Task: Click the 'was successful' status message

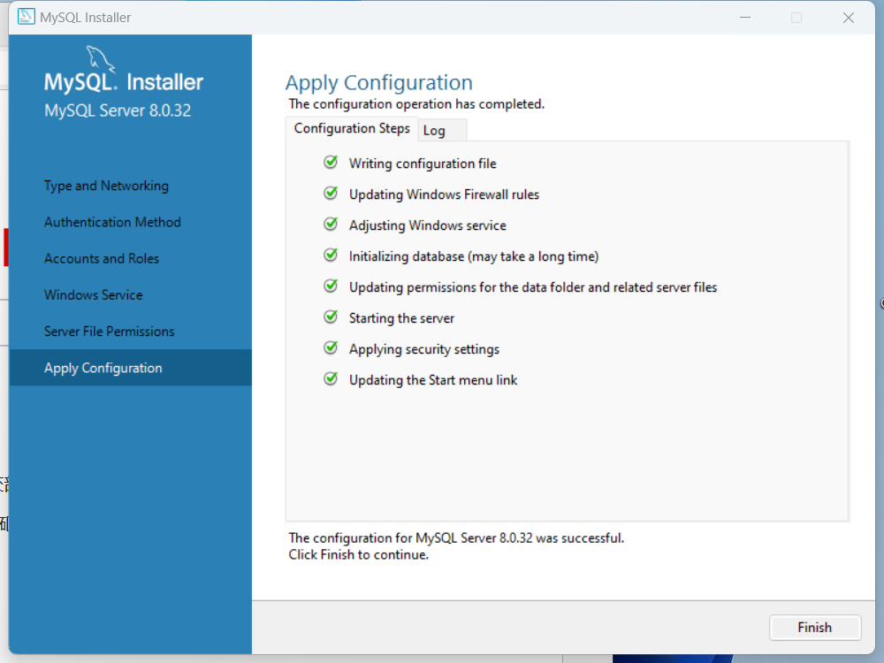Action: [x=457, y=537]
